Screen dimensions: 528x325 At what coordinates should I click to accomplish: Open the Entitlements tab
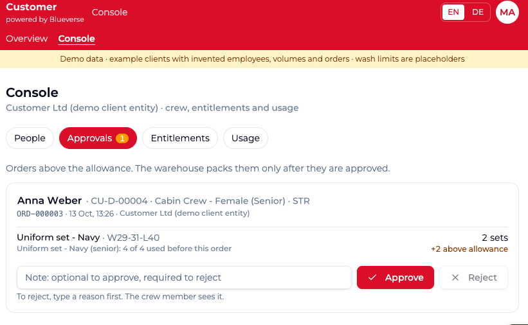180,138
